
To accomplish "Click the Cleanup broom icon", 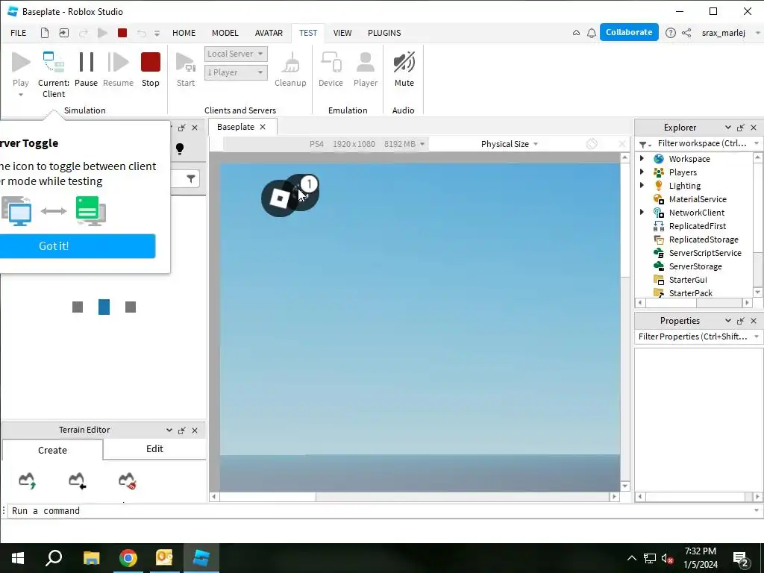I will tap(291, 63).
